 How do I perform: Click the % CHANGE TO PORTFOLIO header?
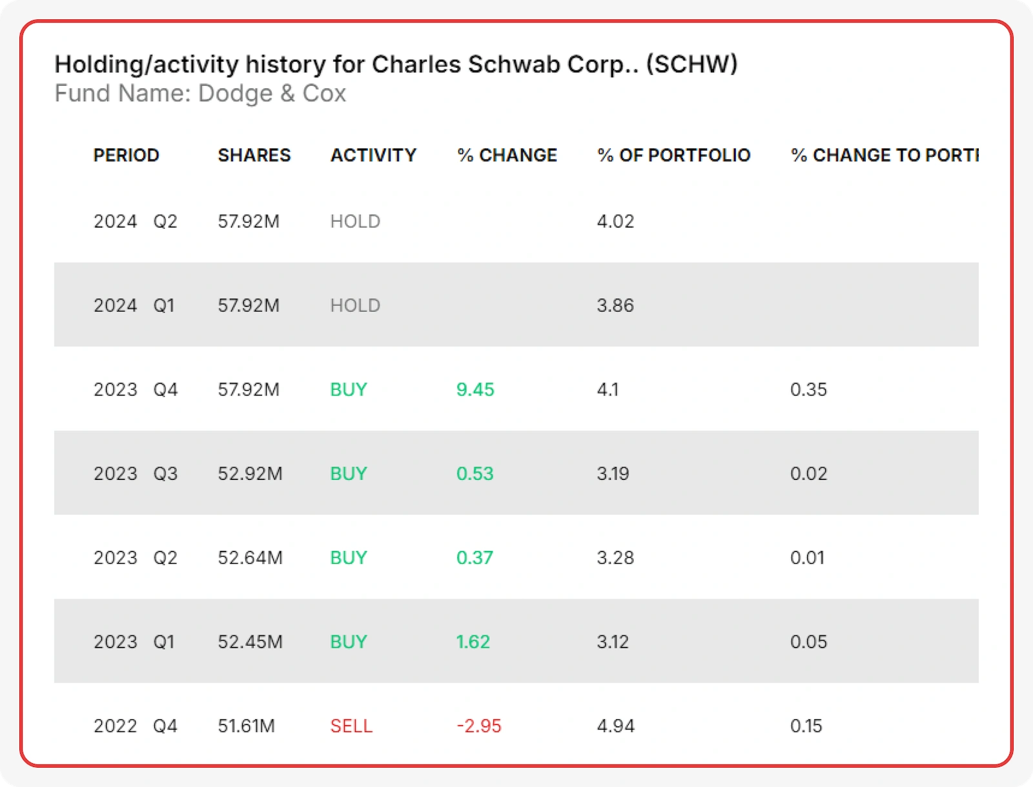(x=884, y=155)
